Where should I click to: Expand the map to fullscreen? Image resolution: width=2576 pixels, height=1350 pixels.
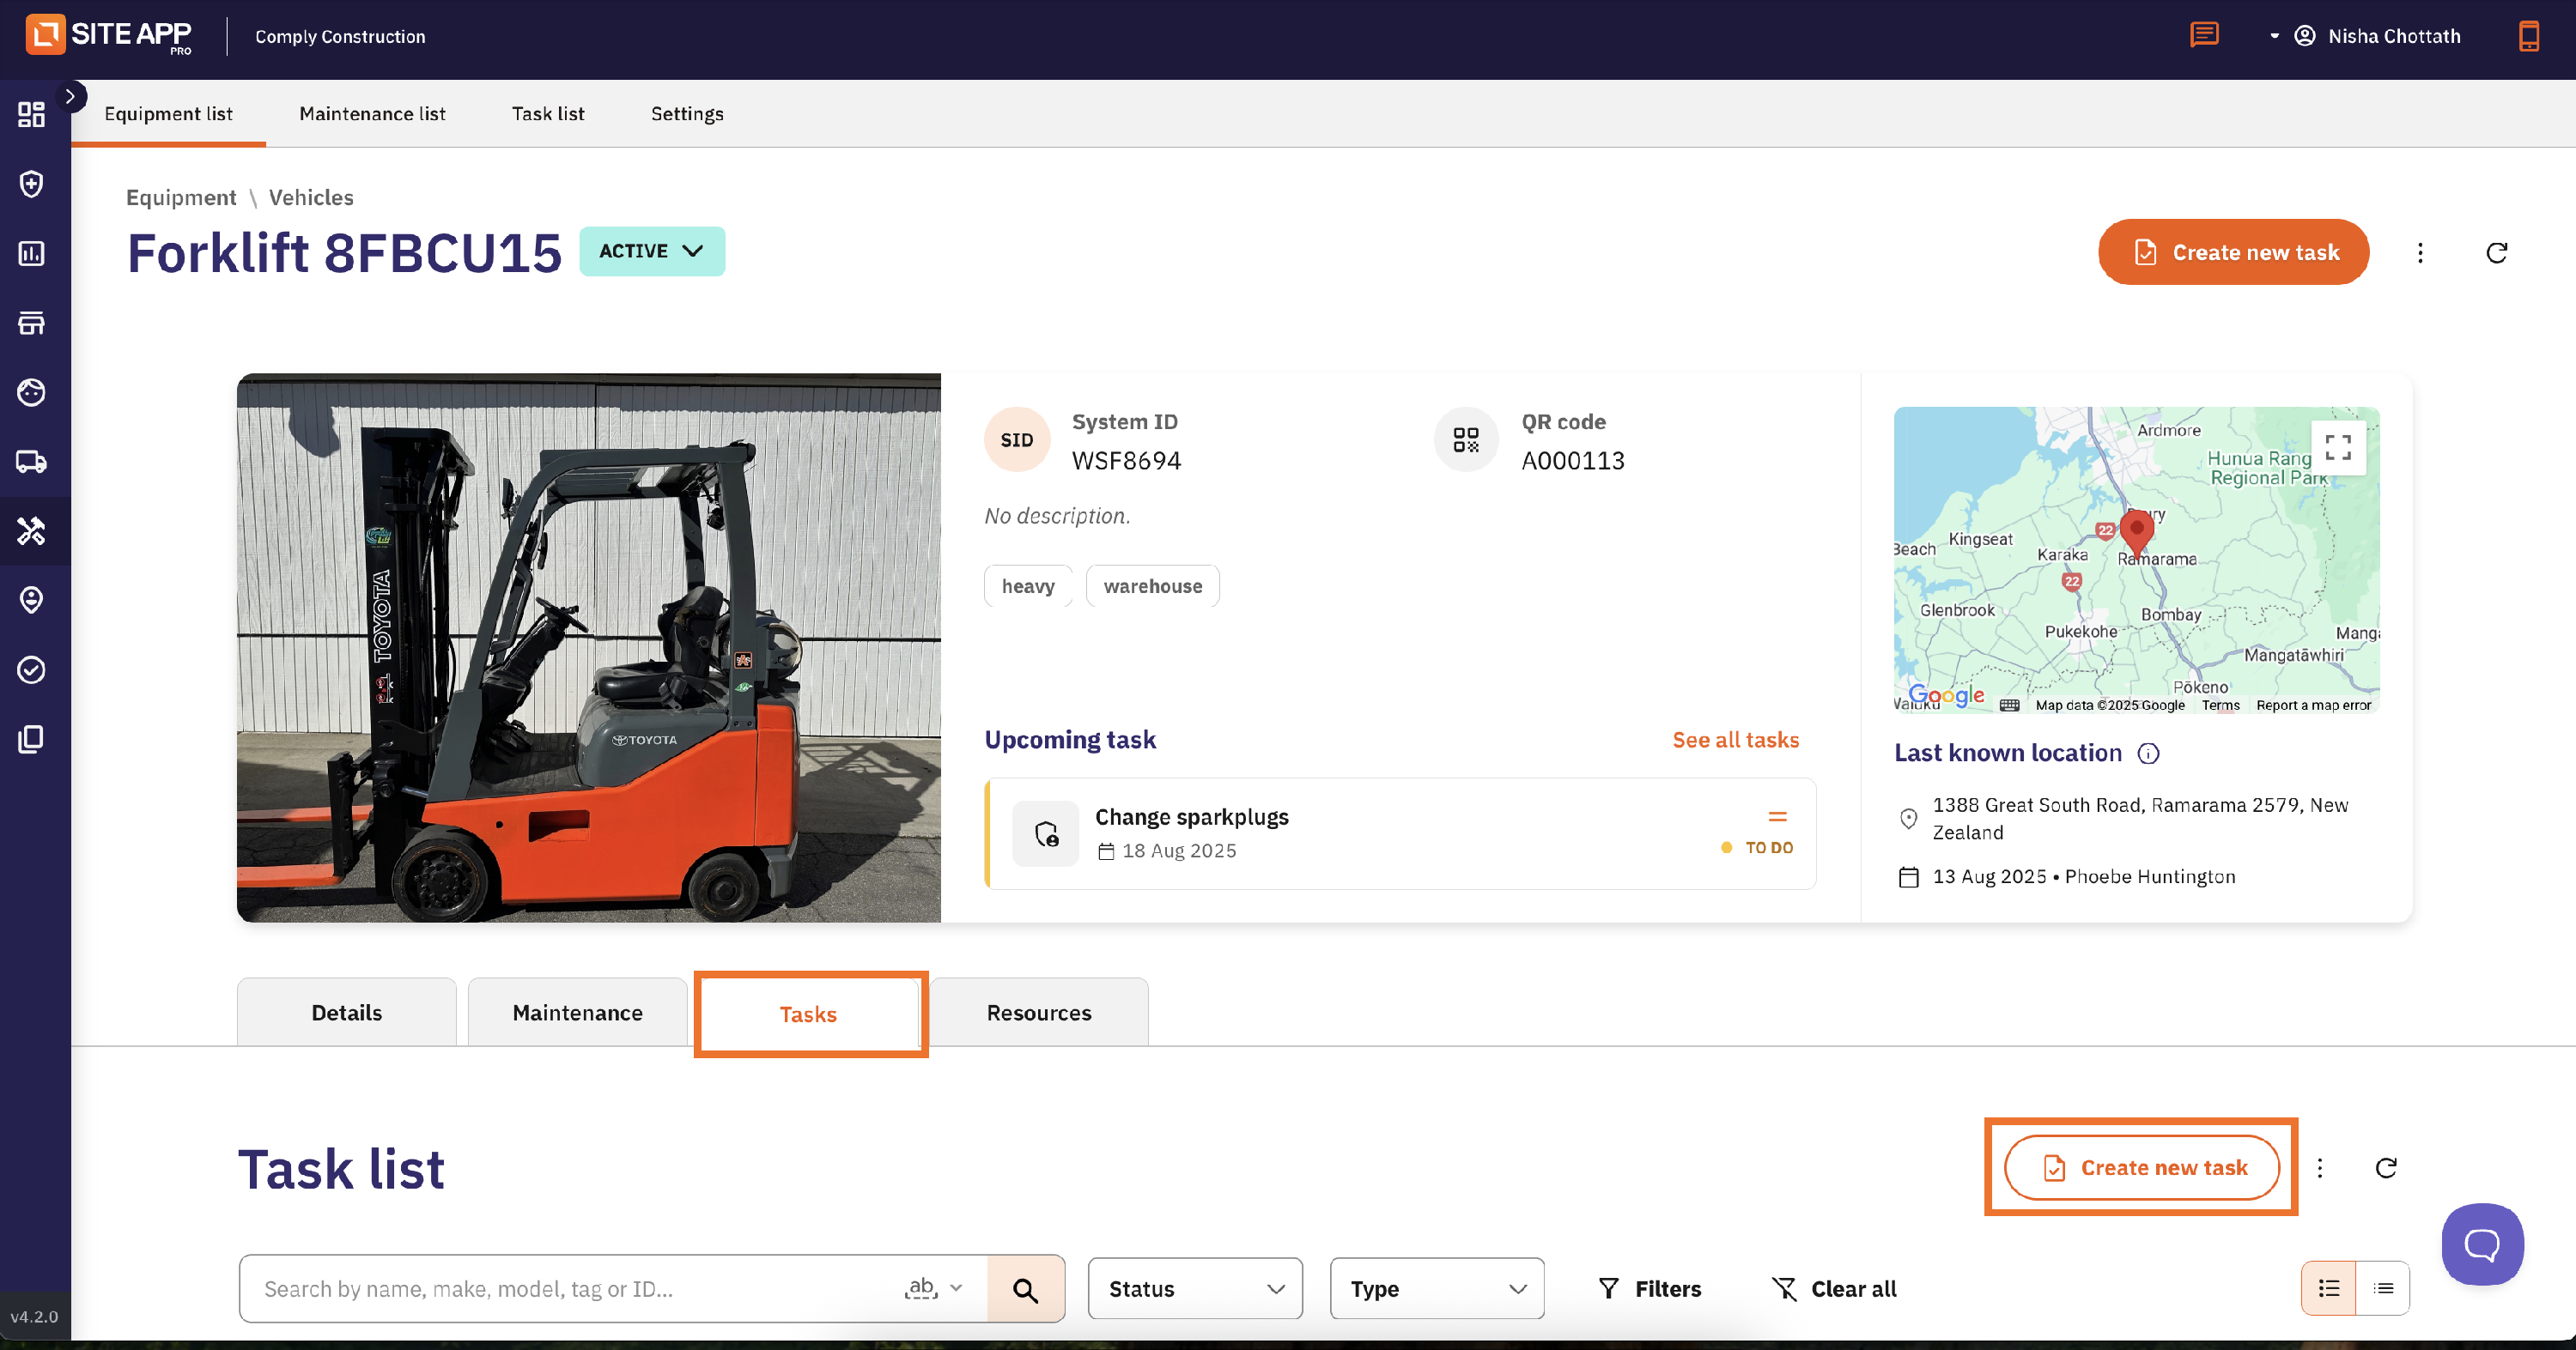tap(2338, 446)
